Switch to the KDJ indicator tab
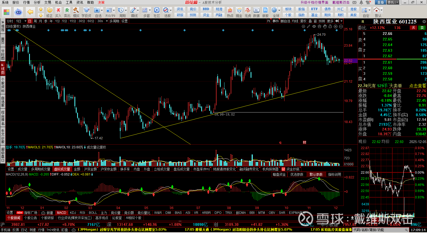427x233 pixels. pyautogui.click(x=73, y=213)
